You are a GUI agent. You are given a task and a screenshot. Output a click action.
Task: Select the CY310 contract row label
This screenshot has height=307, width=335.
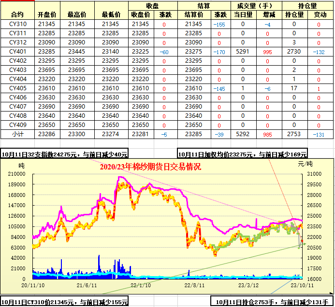(17, 24)
